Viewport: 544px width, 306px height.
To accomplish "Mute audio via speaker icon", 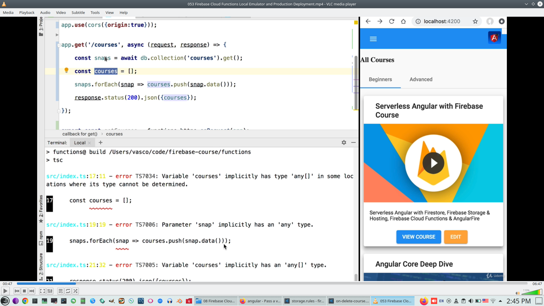I will (517, 293).
